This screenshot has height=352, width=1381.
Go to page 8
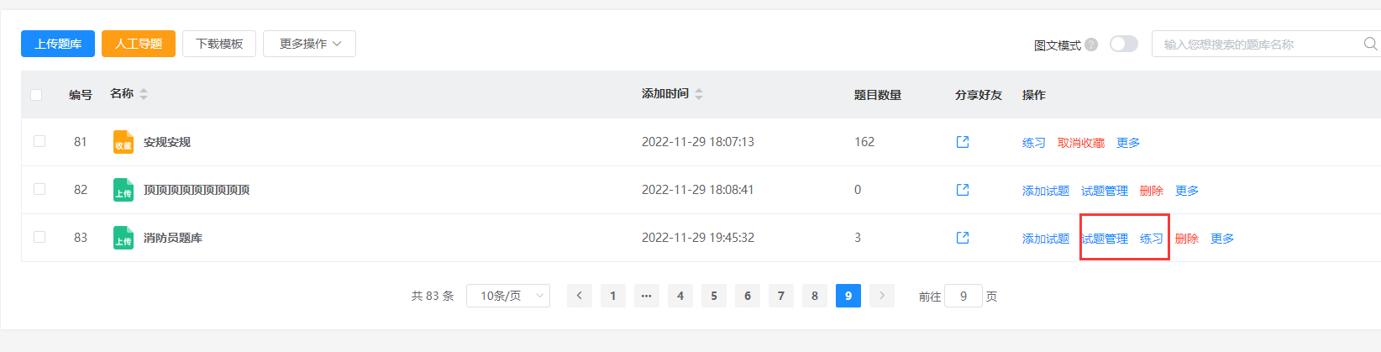click(x=815, y=296)
